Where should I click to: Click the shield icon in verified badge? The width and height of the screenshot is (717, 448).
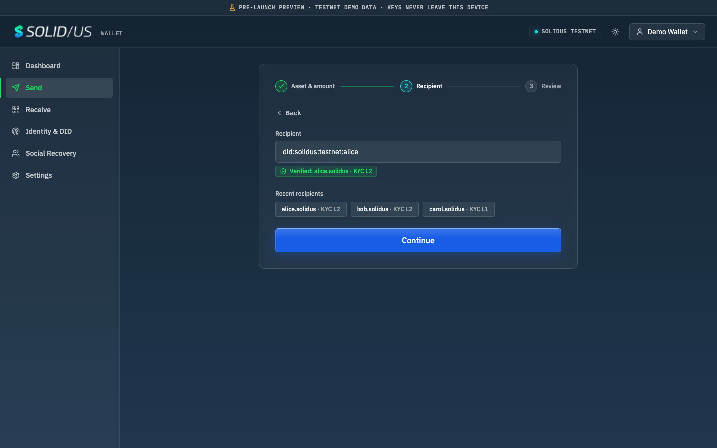click(x=283, y=171)
